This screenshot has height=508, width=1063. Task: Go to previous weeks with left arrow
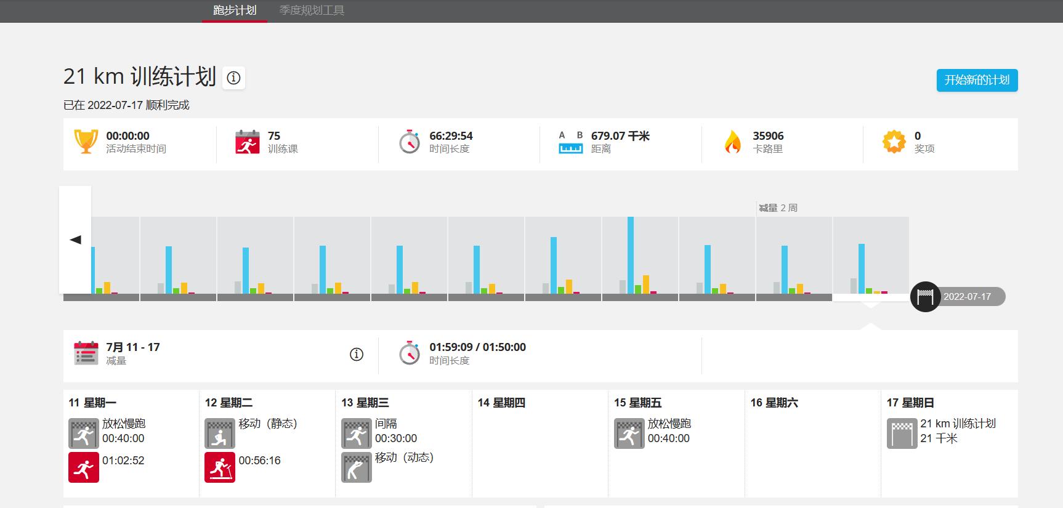pos(75,240)
